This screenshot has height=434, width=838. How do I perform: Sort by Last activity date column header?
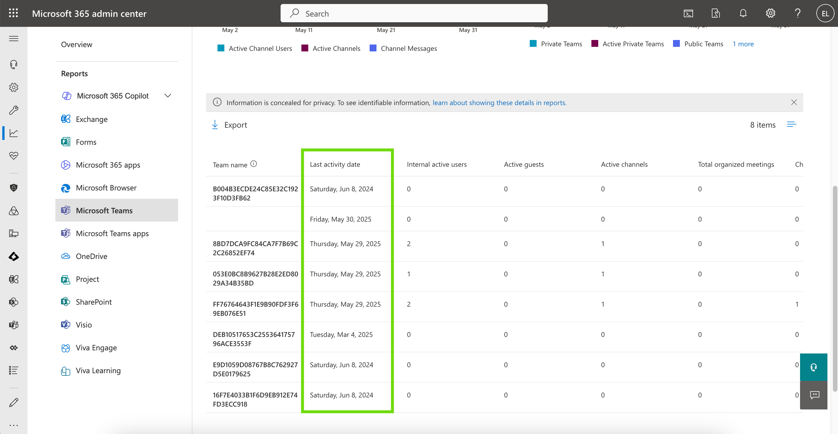pyautogui.click(x=335, y=165)
